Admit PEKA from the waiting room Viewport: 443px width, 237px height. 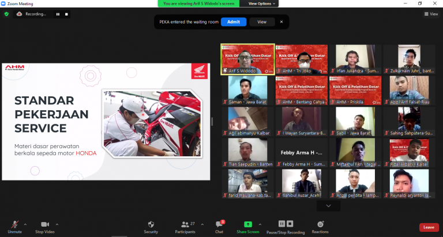coord(233,22)
